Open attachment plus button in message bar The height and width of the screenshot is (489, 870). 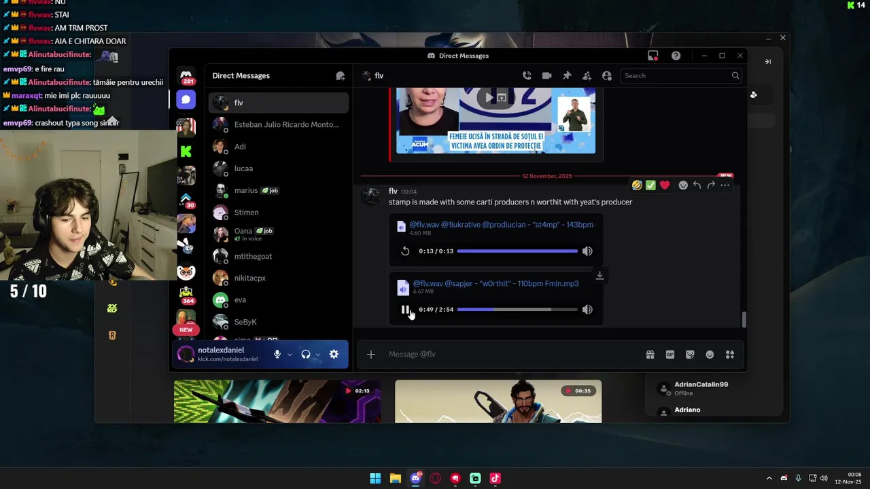click(x=370, y=355)
